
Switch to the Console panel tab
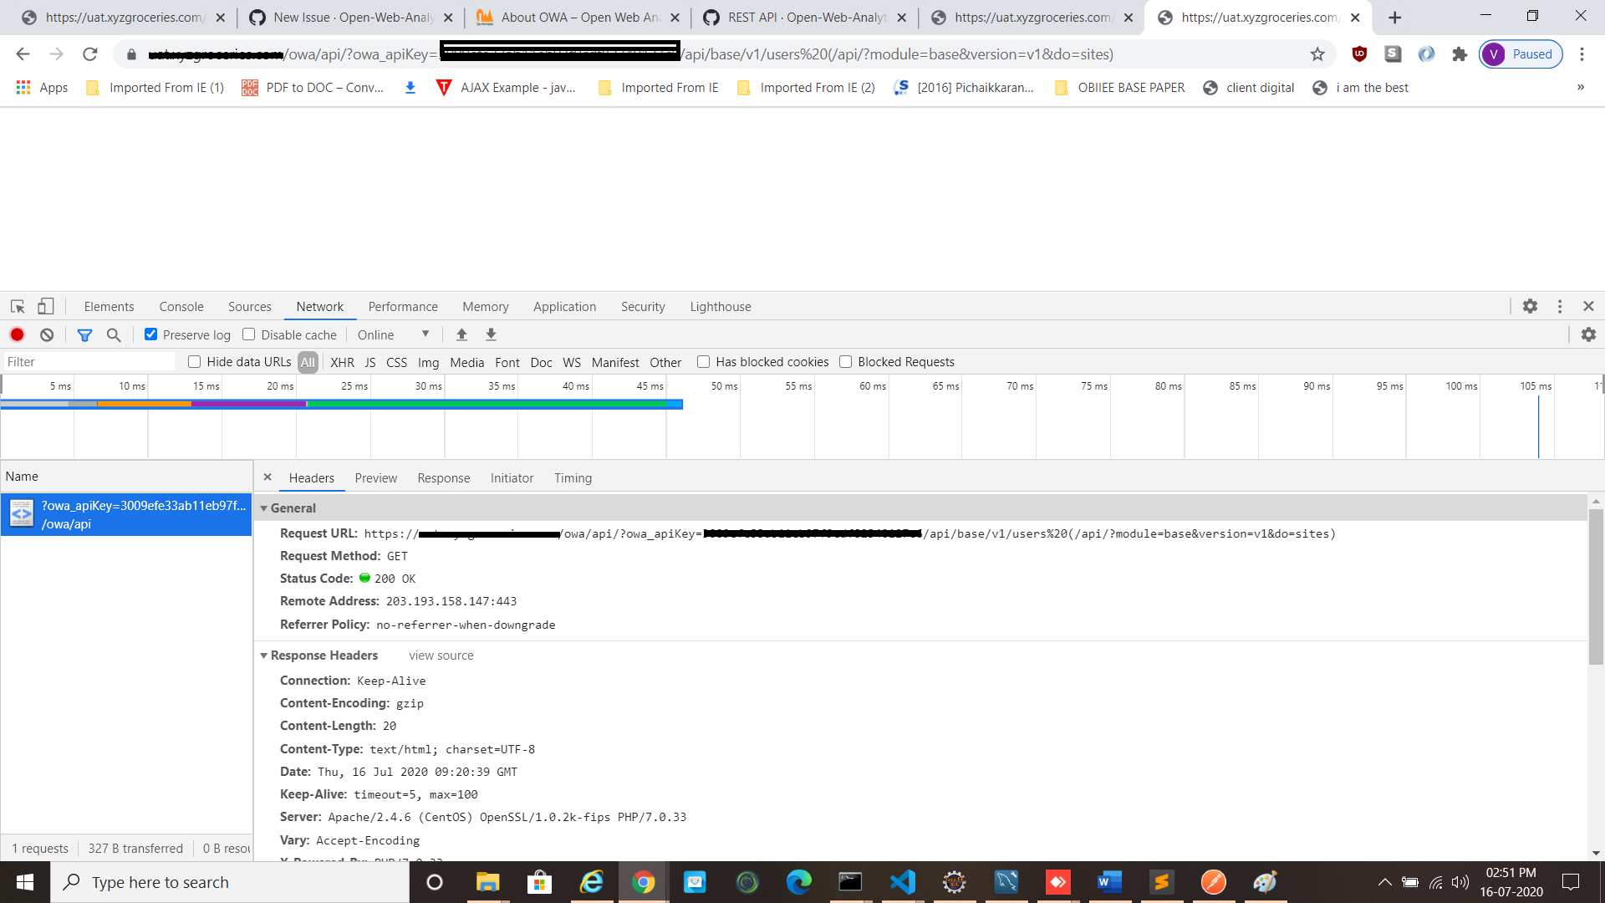click(x=181, y=307)
